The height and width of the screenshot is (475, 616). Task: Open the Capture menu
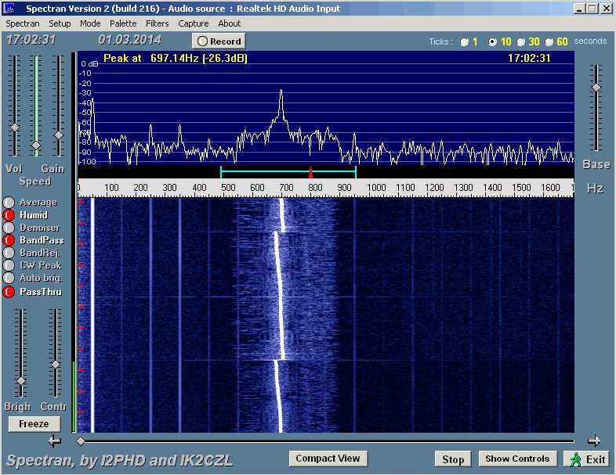pos(194,23)
